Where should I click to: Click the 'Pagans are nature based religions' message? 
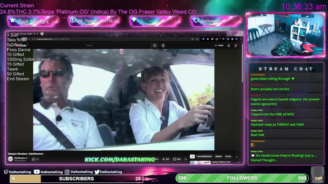point(285,101)
